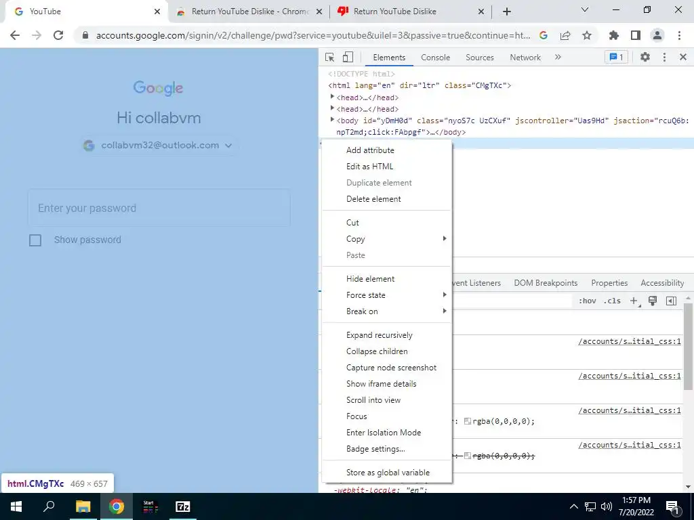Toggle the device toolbar icon
This screenshot has width=694, height=520.
point(348,57)
